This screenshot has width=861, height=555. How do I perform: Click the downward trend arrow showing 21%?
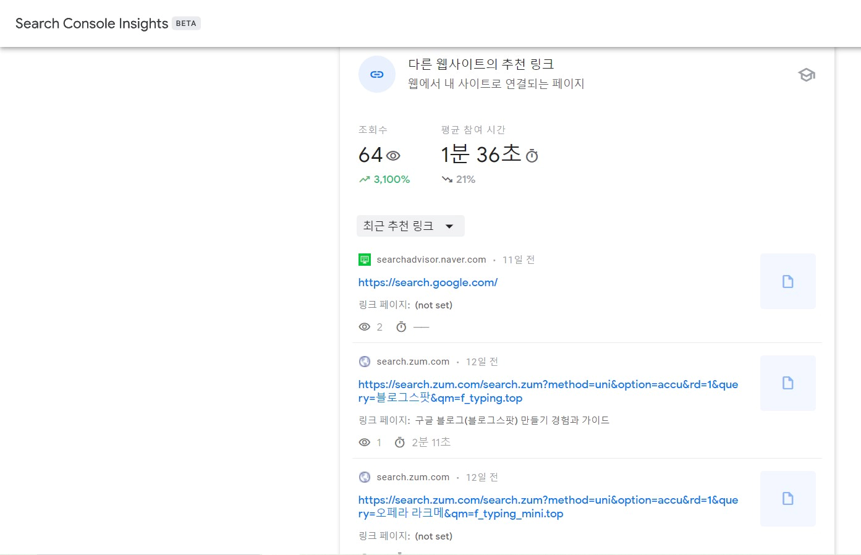point(447,179)
